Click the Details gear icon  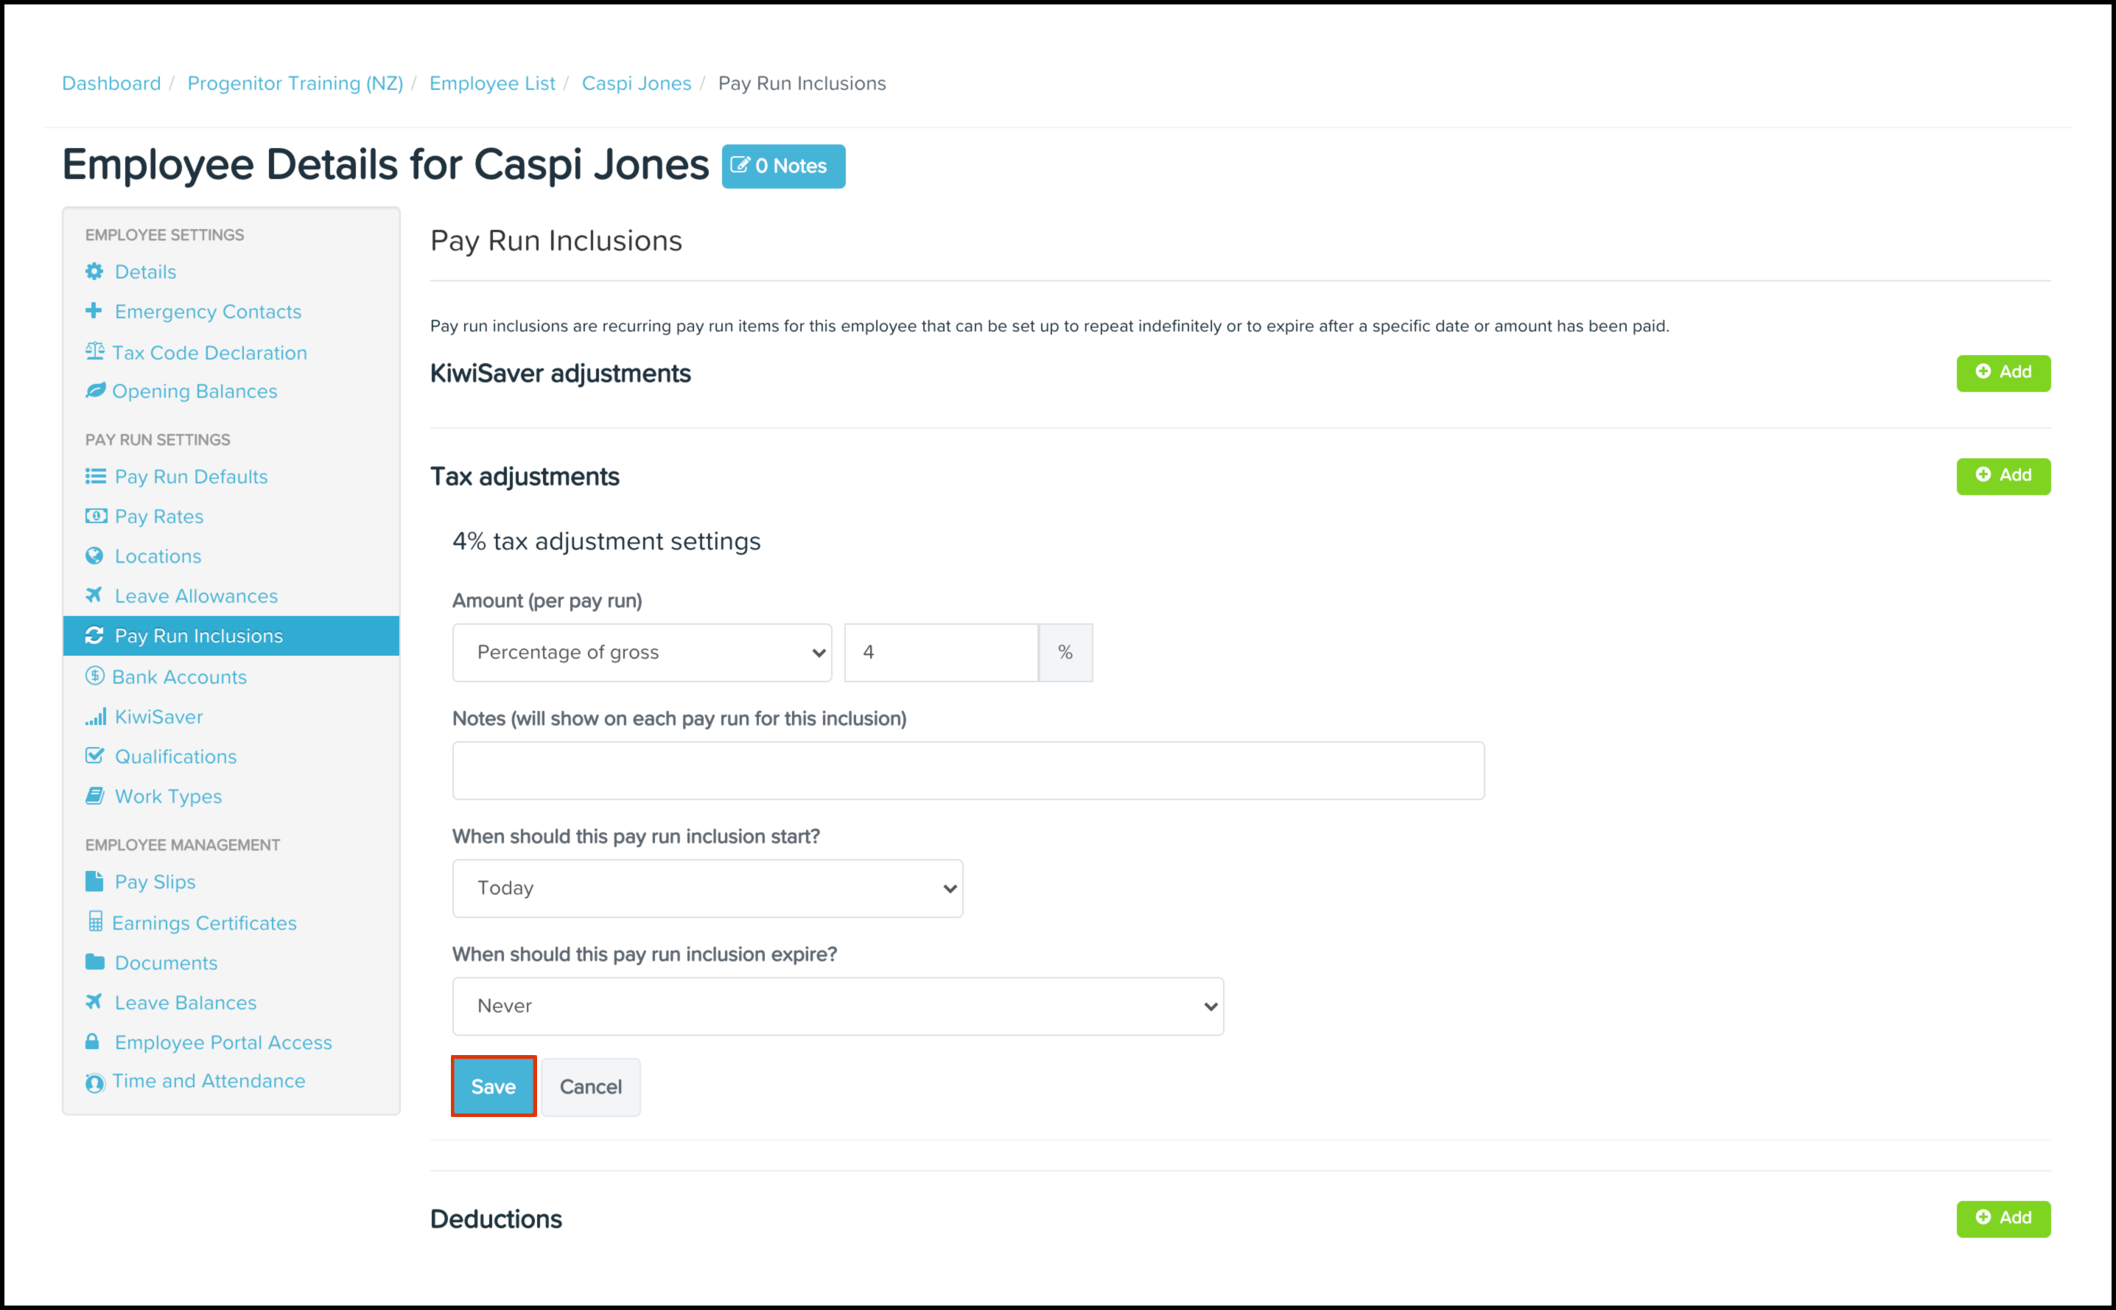94,272
